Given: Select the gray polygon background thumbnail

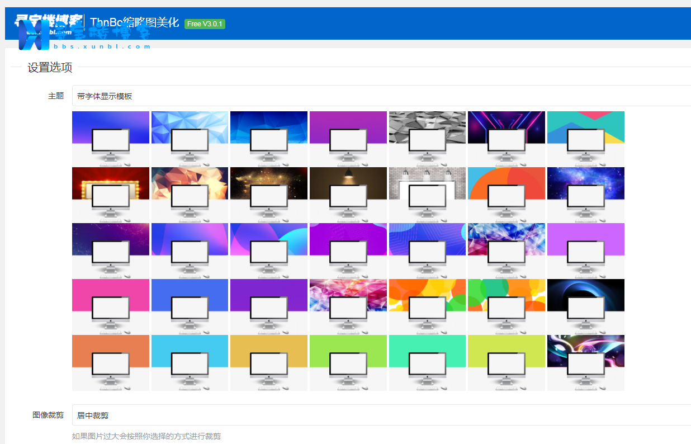Looking at the screenshot, I should click(427, 139).
